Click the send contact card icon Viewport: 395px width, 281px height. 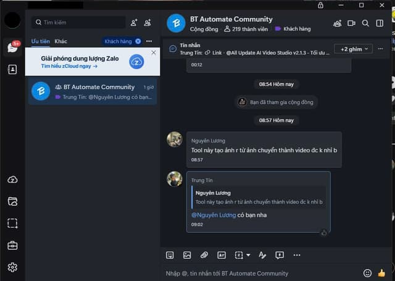click(x=222, y=255)
